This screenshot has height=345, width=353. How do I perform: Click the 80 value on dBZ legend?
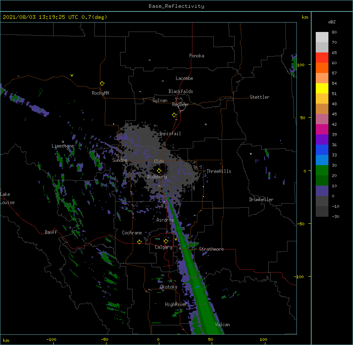334,32
